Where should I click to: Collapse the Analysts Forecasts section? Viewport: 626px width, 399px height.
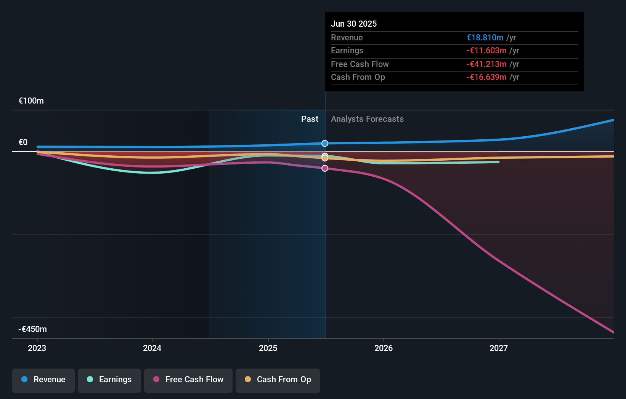pyautogui.click(x=367, y=119)
